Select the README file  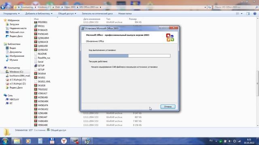[x=42, y=54]
